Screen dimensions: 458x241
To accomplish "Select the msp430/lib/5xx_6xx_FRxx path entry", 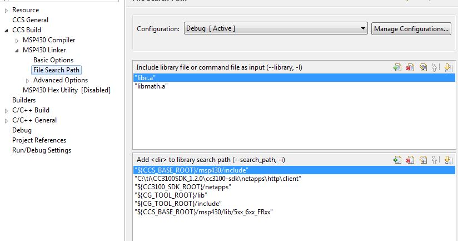I will (x=294, y=212).
